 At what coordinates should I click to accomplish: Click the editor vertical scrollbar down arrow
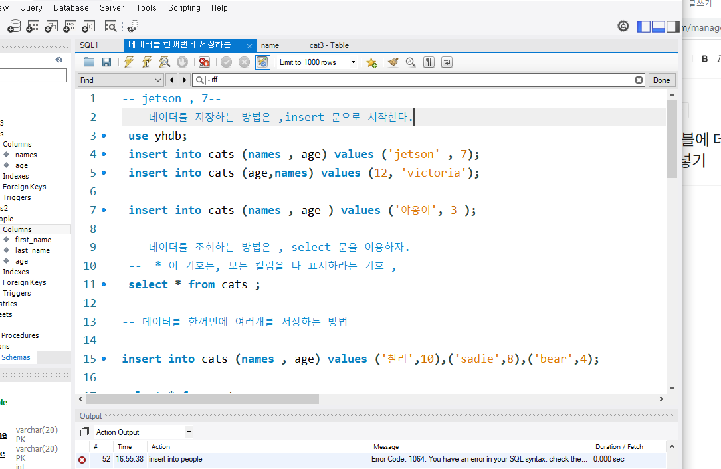click(672, 387)
